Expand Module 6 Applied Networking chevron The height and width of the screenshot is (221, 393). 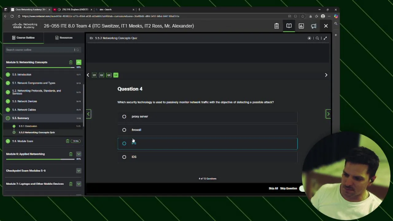tap(79, 154)
